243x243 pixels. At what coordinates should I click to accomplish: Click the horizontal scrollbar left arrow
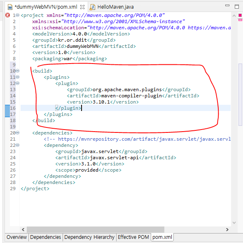[x=23, y=229]
